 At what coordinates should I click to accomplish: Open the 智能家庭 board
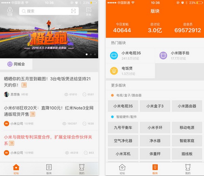pos(187,141)
